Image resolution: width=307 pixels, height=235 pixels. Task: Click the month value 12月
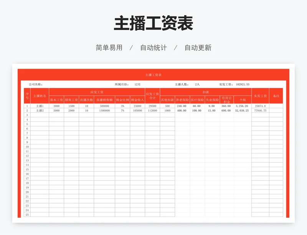137,84
